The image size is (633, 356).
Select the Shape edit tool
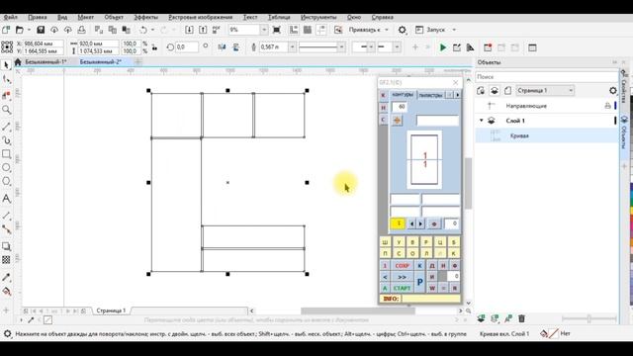pyautogui.click(x=6, y=79)
